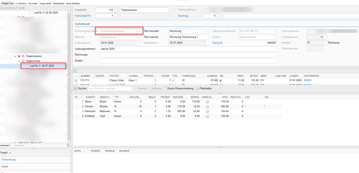Click tree scrollbar up arrow
The image size is (359, 173).
(x=69, y=12)
